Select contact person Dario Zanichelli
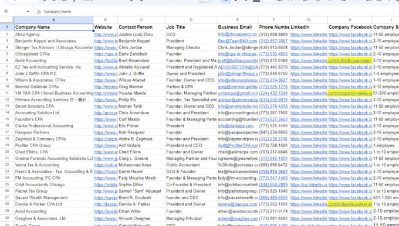399x226 pixels. [141, 54]
